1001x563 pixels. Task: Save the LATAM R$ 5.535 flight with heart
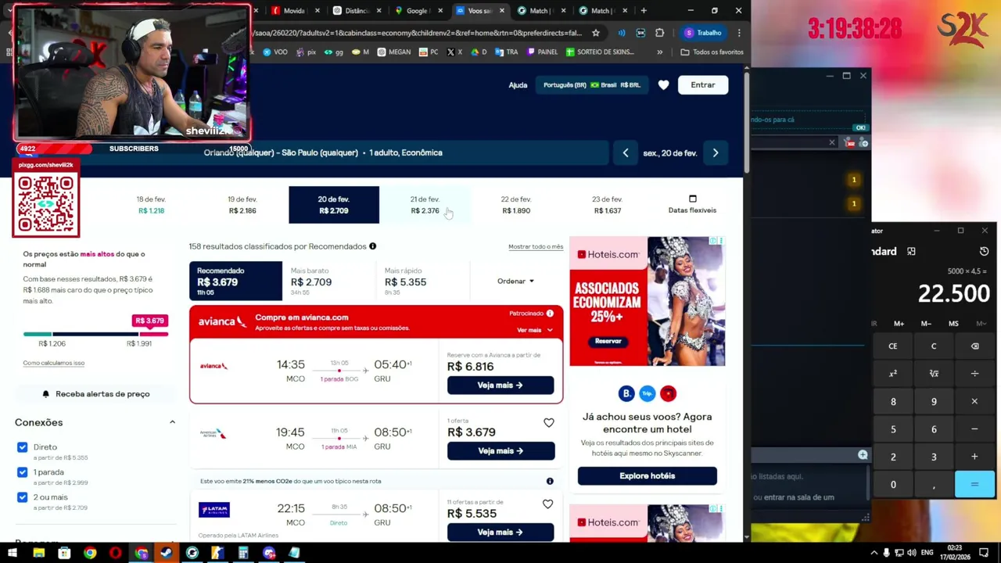548,504
